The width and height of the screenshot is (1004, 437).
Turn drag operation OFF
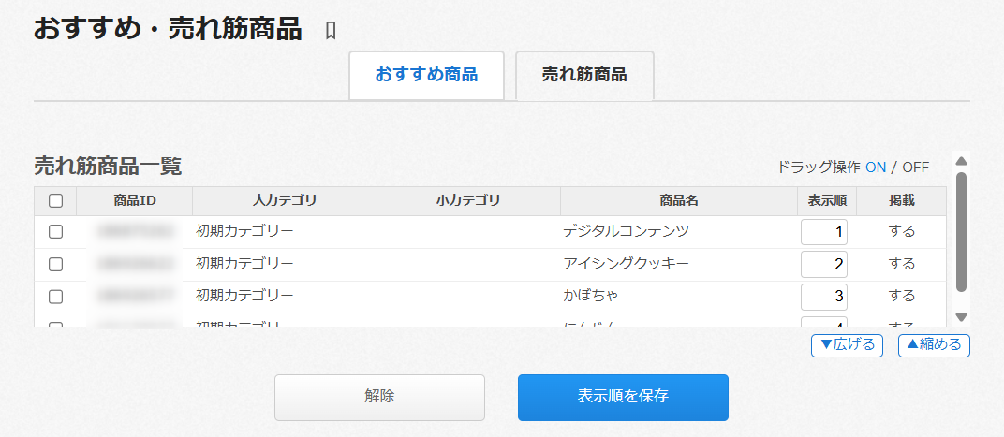tap(915, 168)
